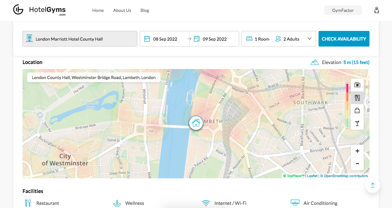Viewport: 392px width, 208px height.
Task: Click the Restaurant facility icon
Action: click(x=28, y=203)
